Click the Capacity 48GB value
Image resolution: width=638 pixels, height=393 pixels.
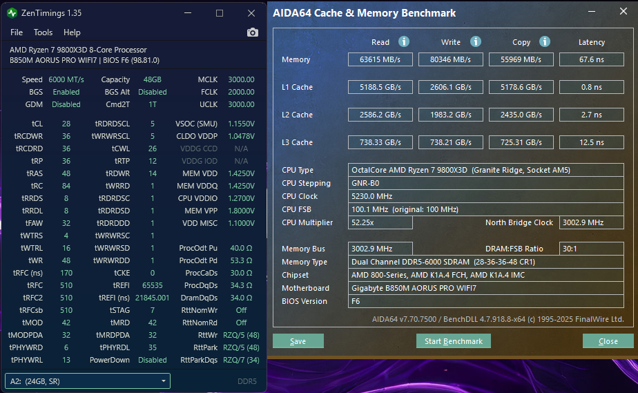coord(152,79)
